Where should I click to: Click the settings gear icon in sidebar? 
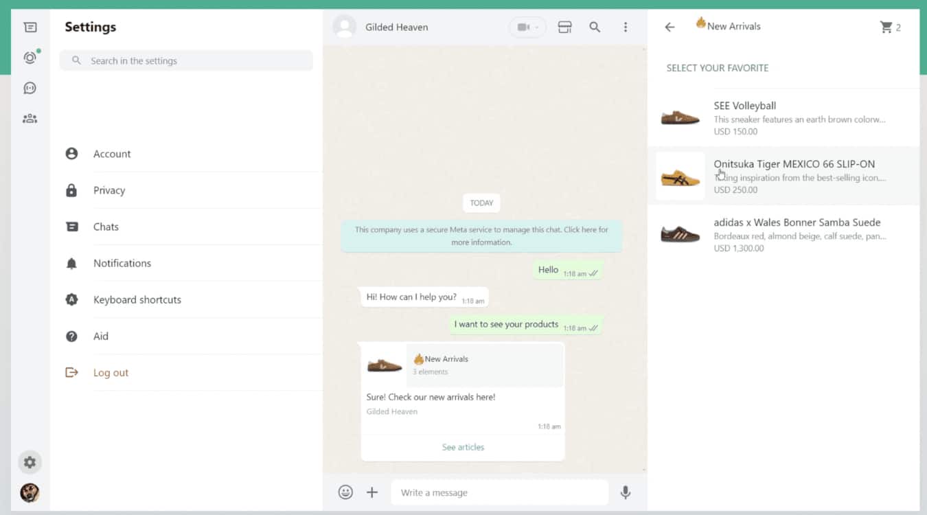click(x=30, y=462)
